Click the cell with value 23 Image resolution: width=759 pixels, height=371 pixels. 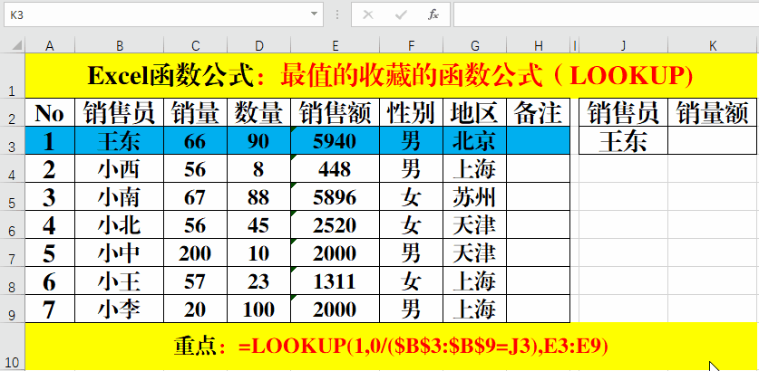click(x=259, y=281)
